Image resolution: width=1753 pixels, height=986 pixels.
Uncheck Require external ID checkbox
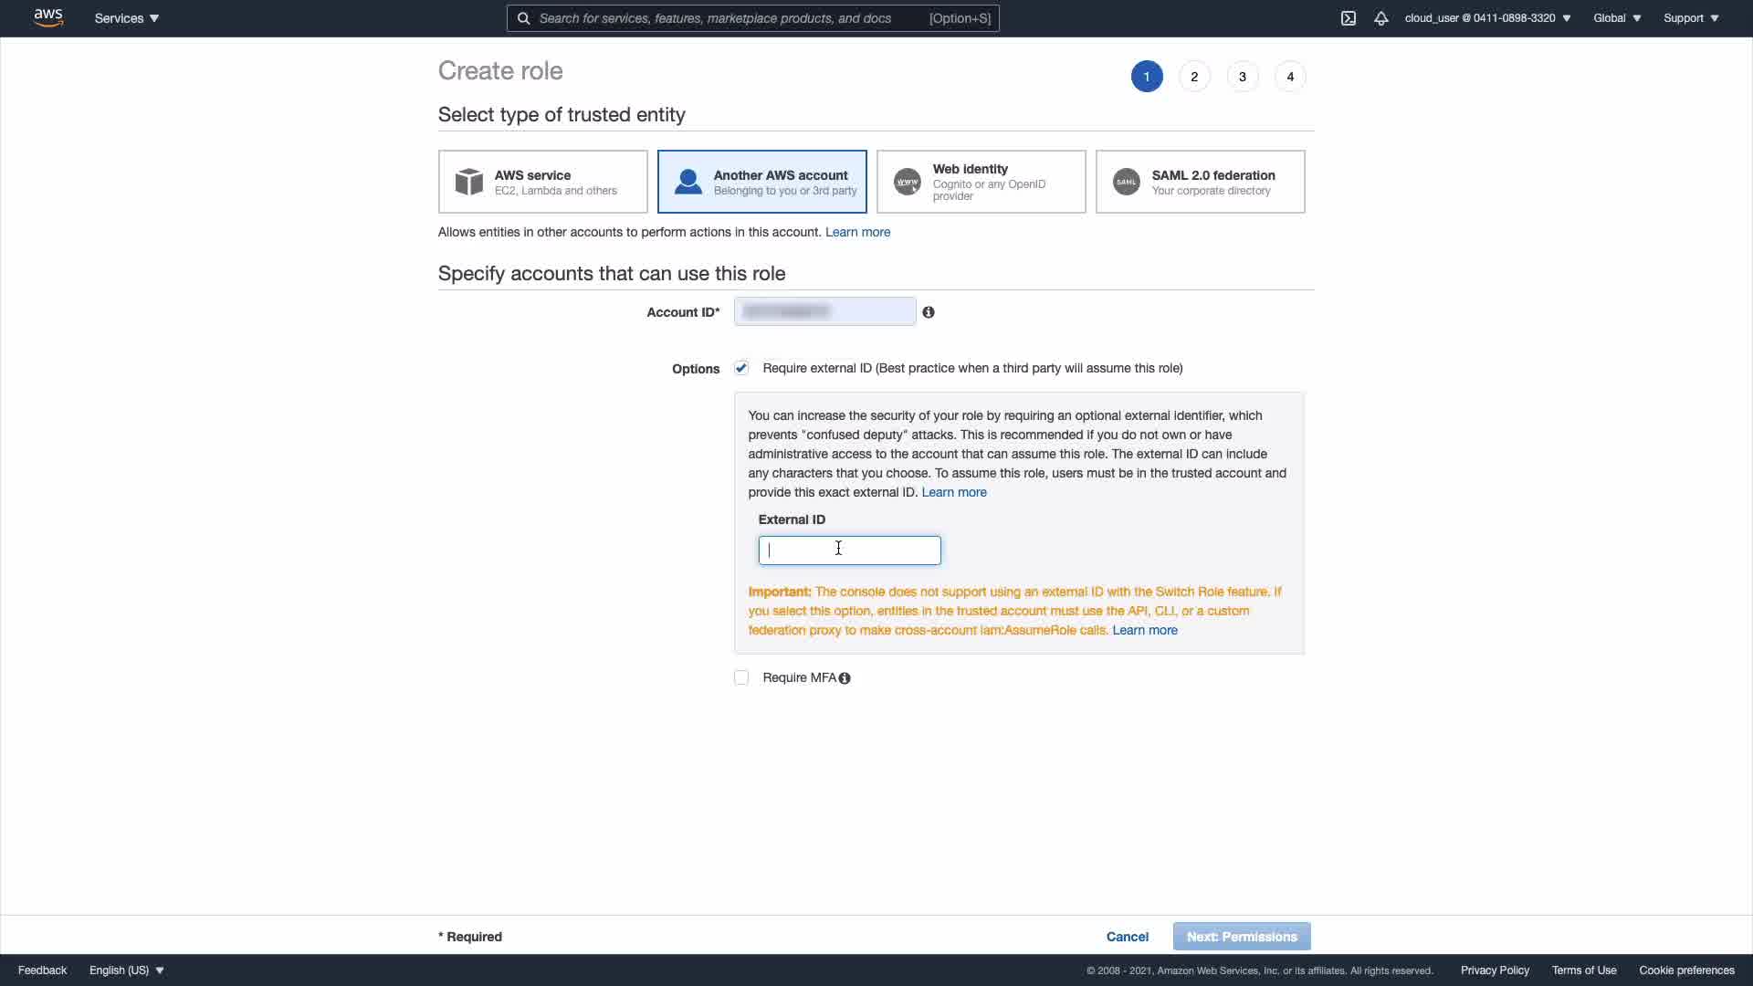741,368
